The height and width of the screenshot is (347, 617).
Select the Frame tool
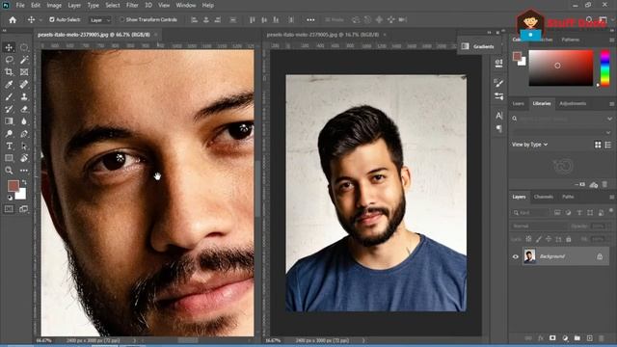click(x=24, y=72)
